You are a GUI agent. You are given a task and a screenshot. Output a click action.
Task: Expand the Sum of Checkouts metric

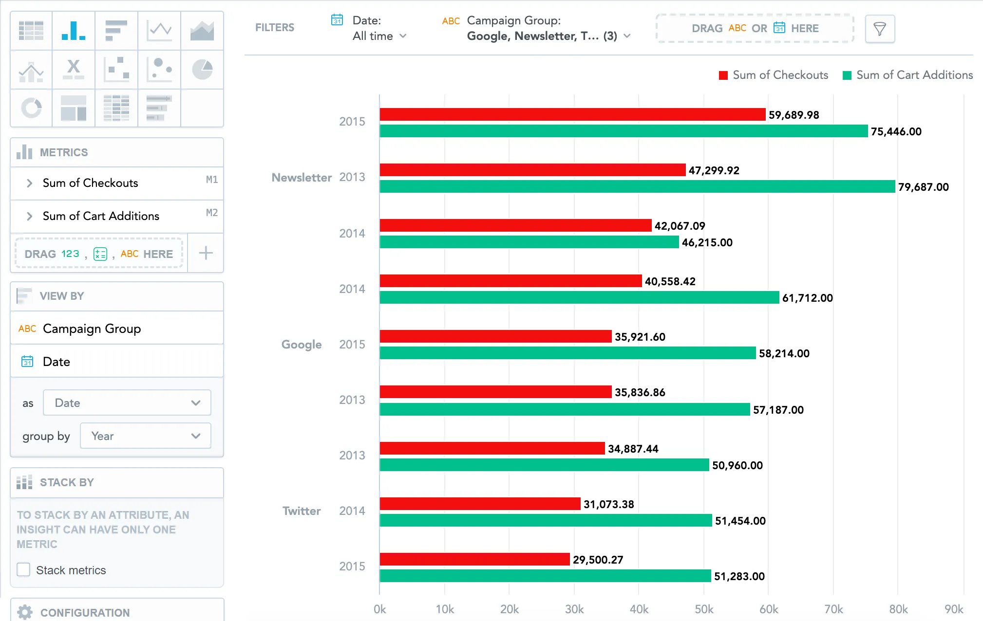29,183
